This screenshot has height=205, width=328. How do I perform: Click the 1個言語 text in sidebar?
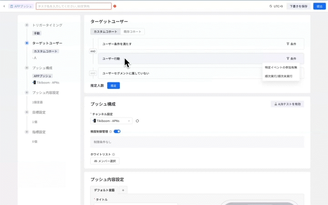pos(37,102)
